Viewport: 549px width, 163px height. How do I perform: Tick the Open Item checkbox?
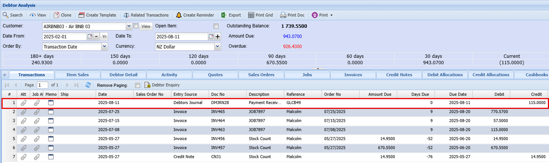click(x=216, y=26)
